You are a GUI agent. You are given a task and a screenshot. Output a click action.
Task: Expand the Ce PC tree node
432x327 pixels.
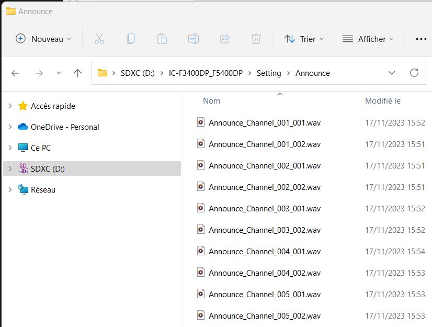(10, 148)
